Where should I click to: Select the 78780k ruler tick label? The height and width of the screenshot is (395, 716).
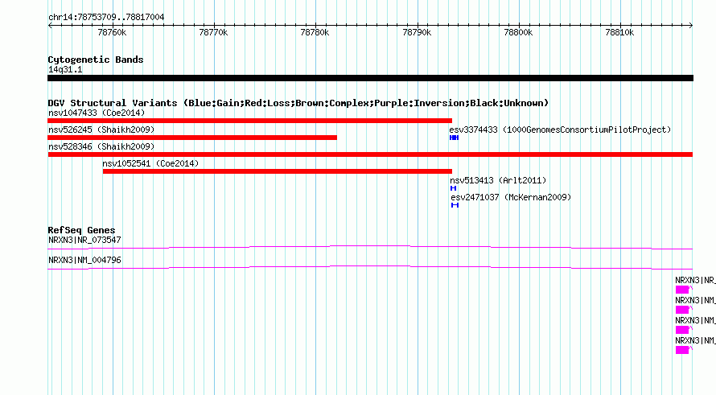[x=315, y=33]
